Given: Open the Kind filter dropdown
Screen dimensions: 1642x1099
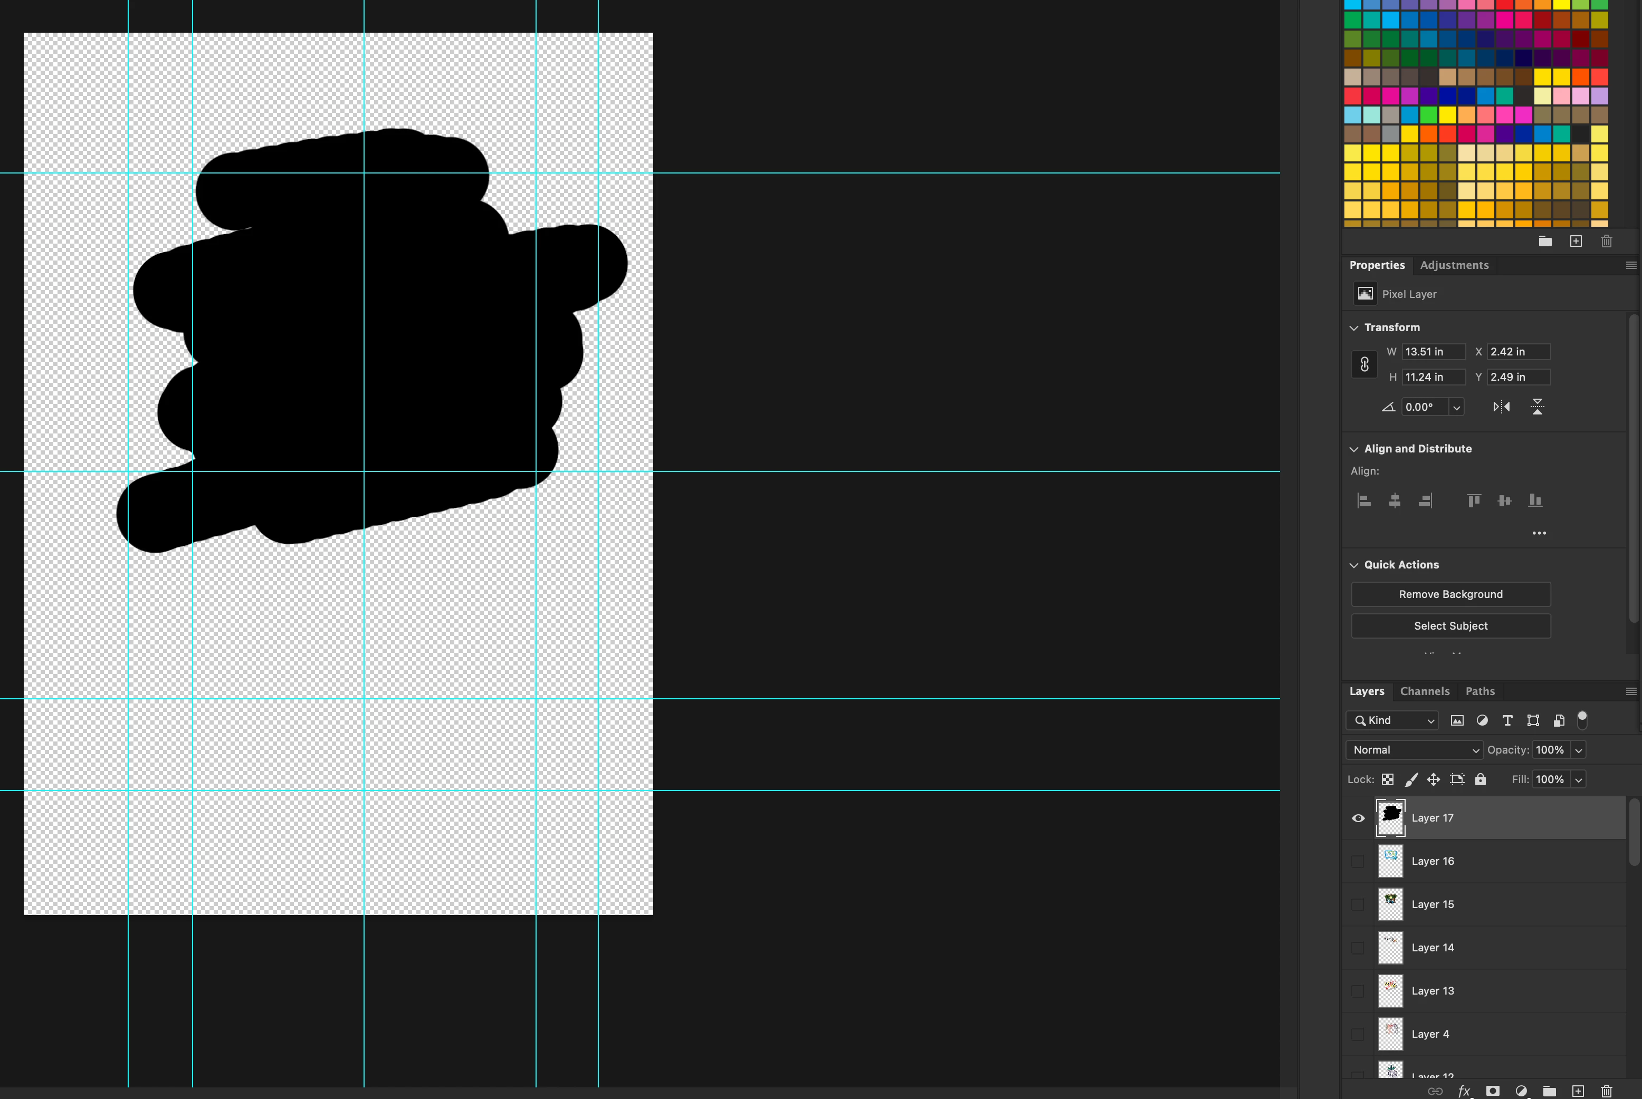Looking at the screenshot, I should pos(1392,720).
